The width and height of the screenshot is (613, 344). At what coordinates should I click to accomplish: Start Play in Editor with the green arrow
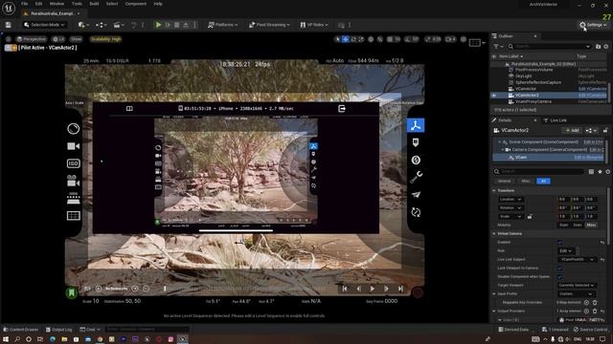(x=158, y=25)
